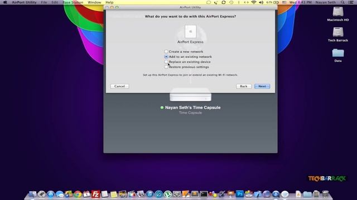Click the battery status indicator
The width and height of the screenshot is (357, 200).
coord(273,2)
